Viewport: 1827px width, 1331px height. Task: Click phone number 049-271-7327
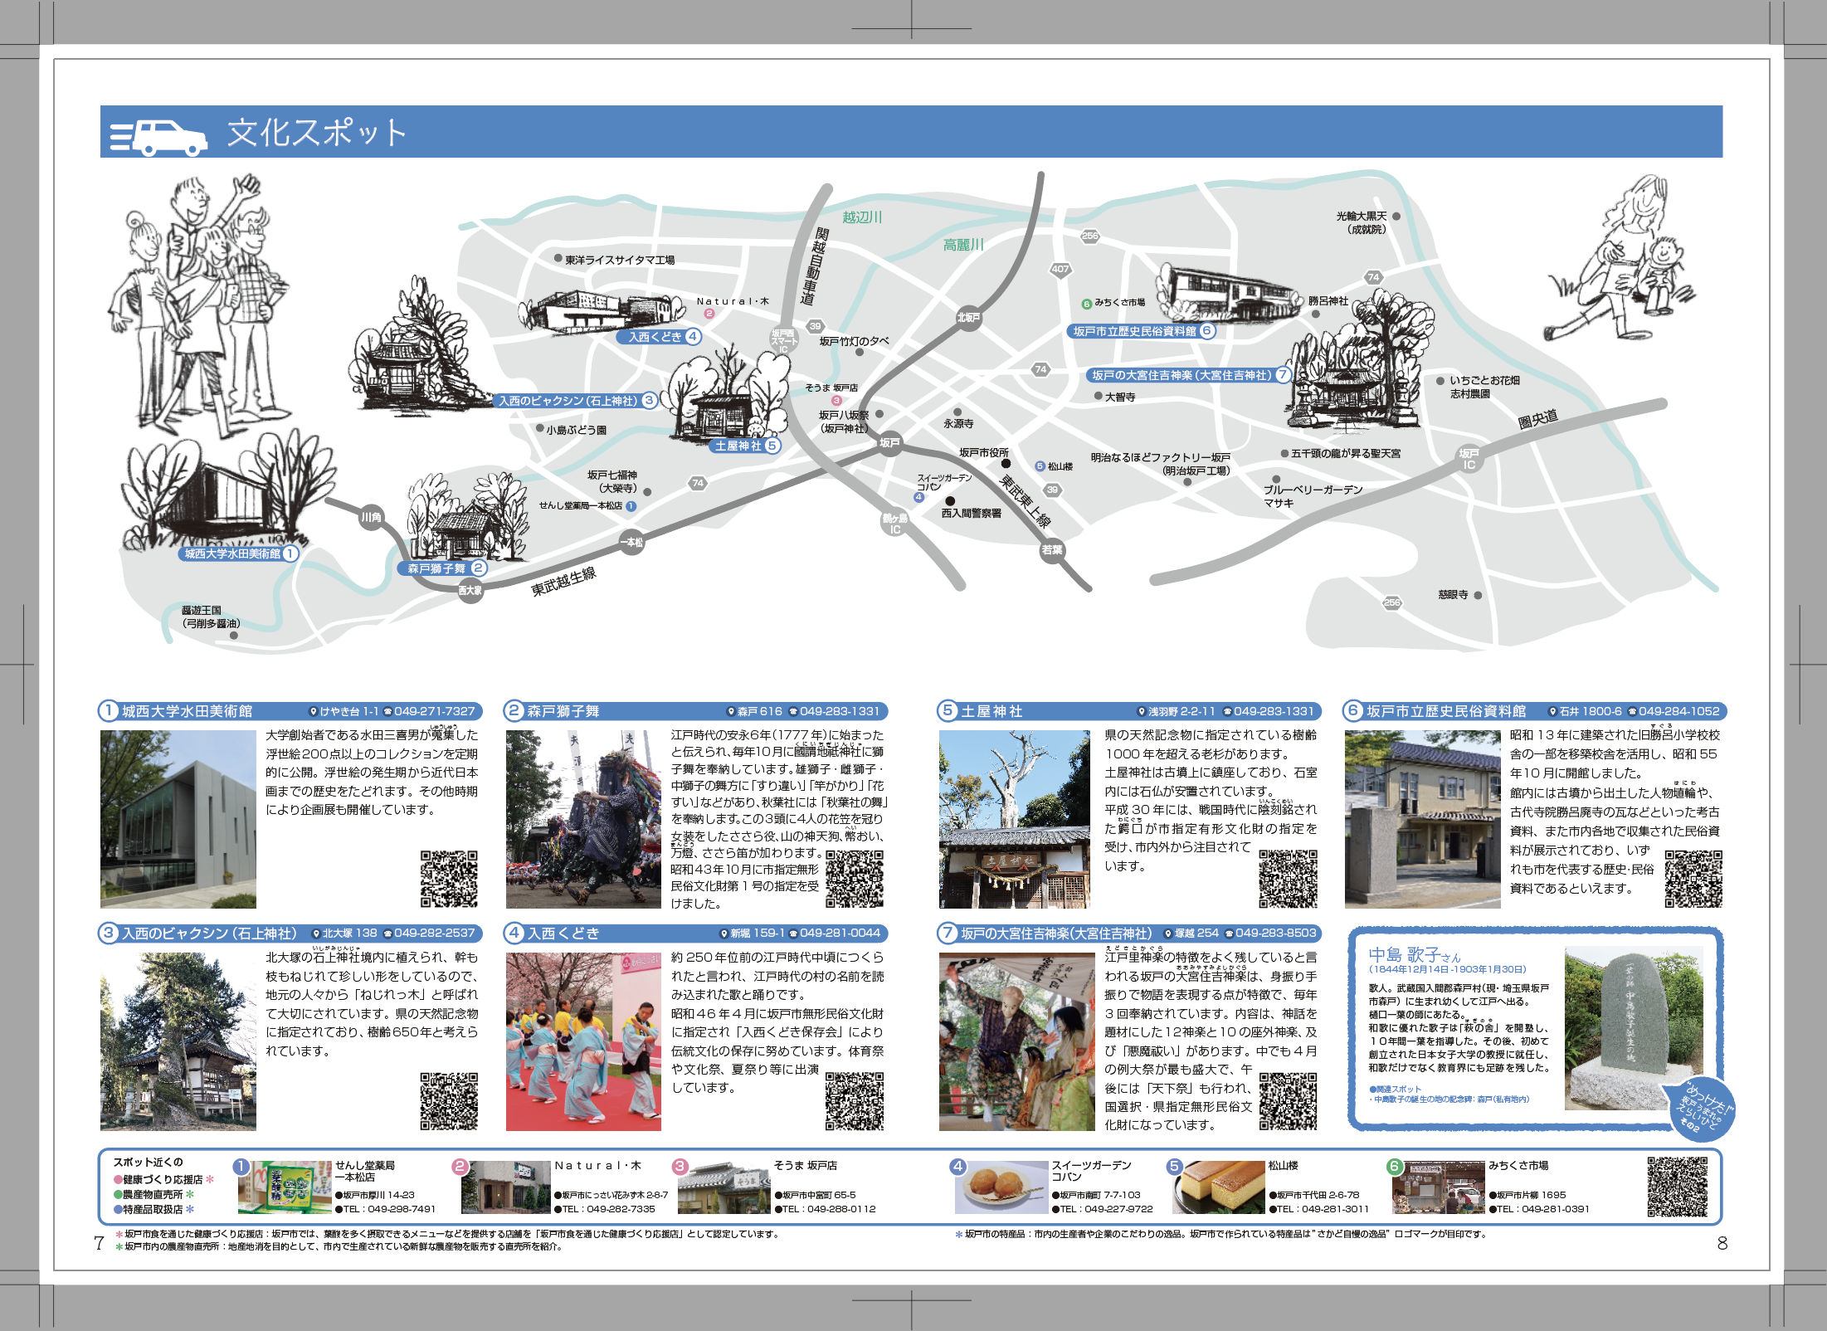tap(434, 711)
